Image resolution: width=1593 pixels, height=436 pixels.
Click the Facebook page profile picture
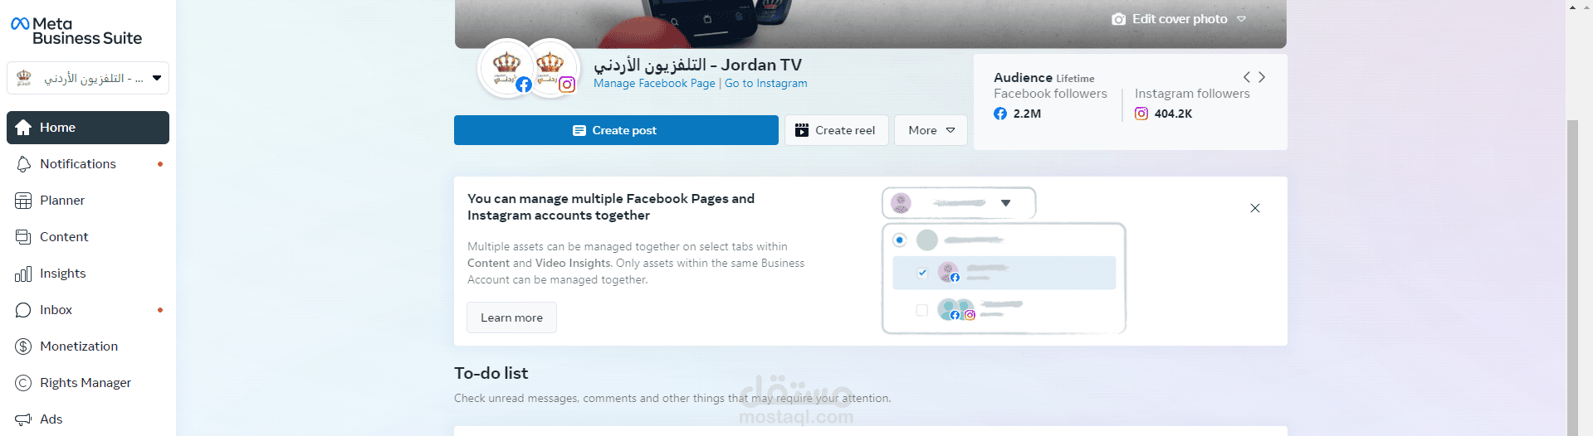(x=506, y=68)
